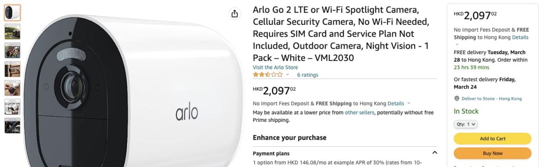The image size is (542, 167).
Task: Select the second product thumbnail
Action: 12,31
